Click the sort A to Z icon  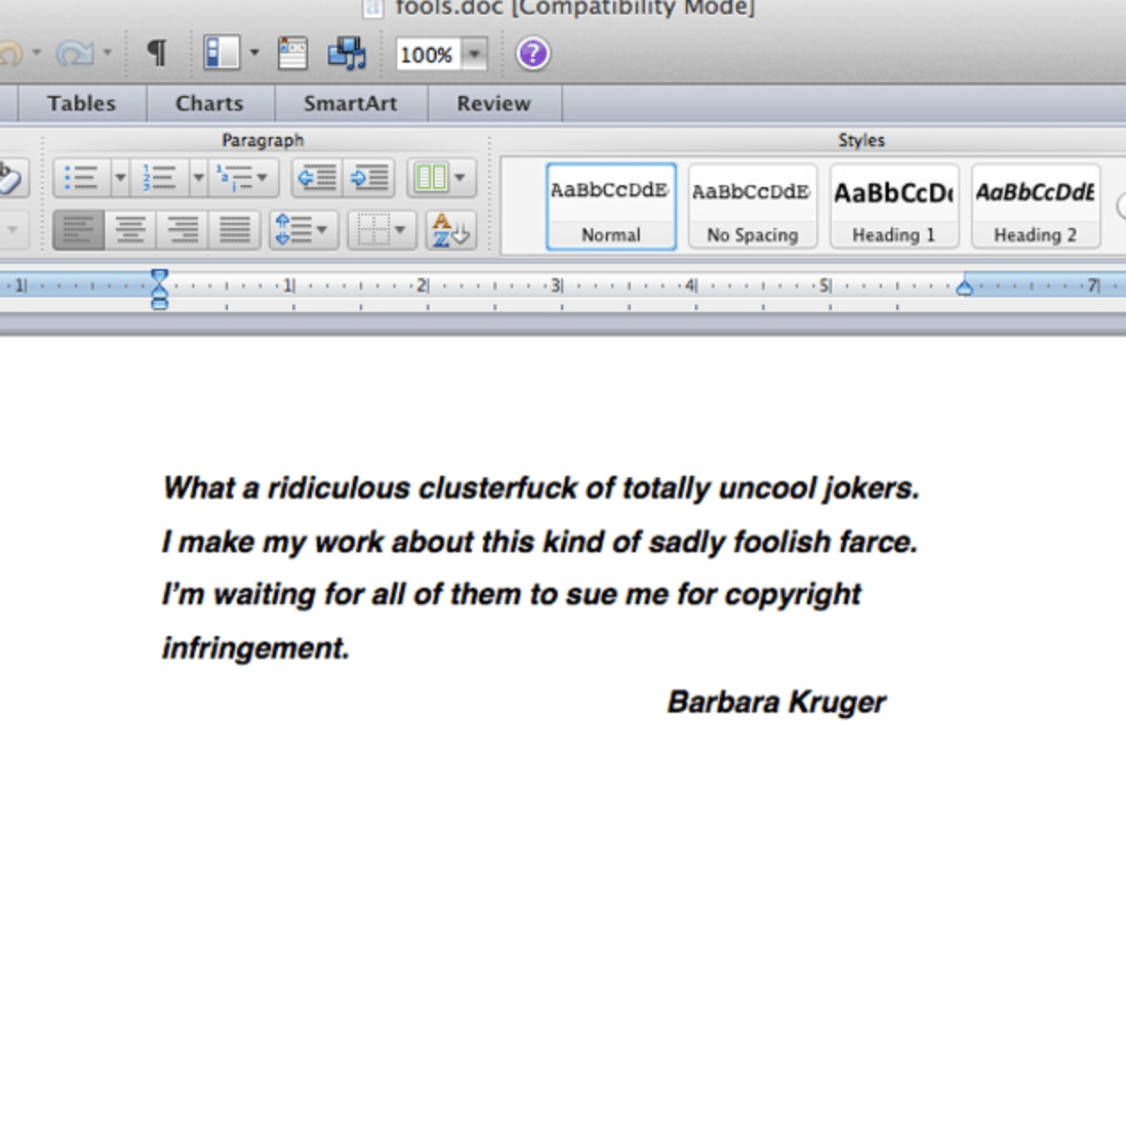tap(451, 231)
